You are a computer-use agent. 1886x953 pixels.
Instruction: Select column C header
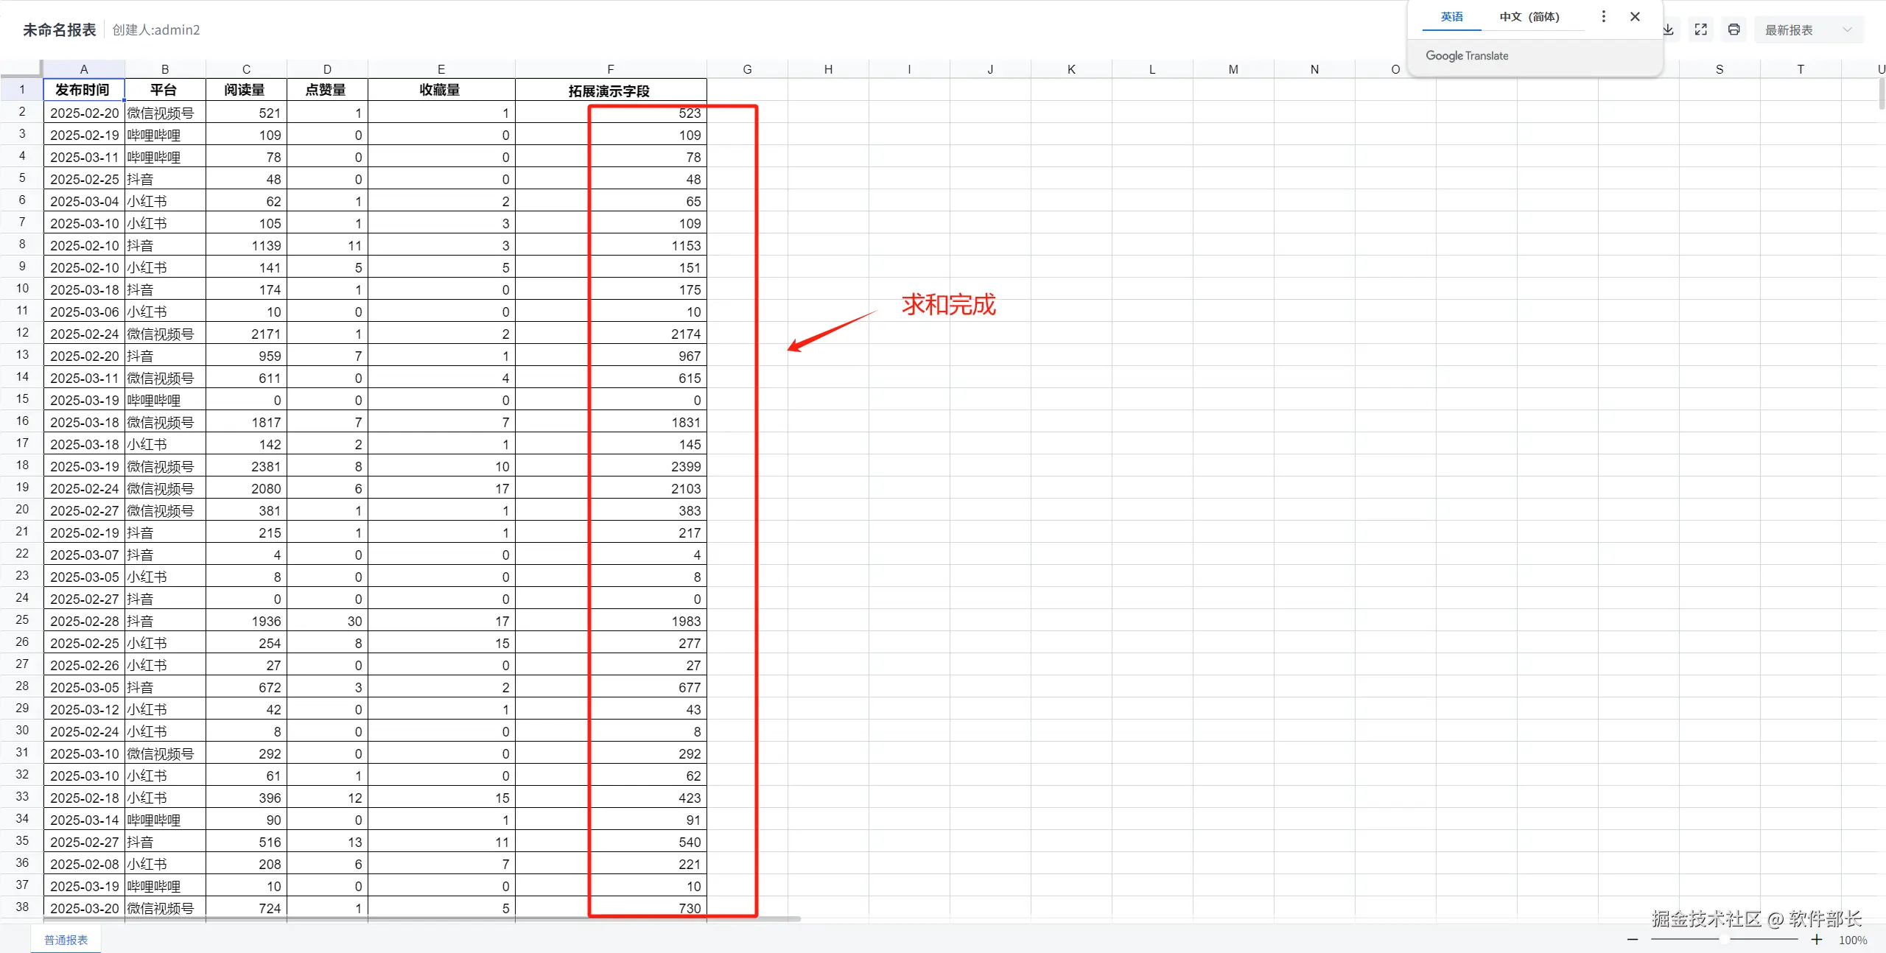246,69
